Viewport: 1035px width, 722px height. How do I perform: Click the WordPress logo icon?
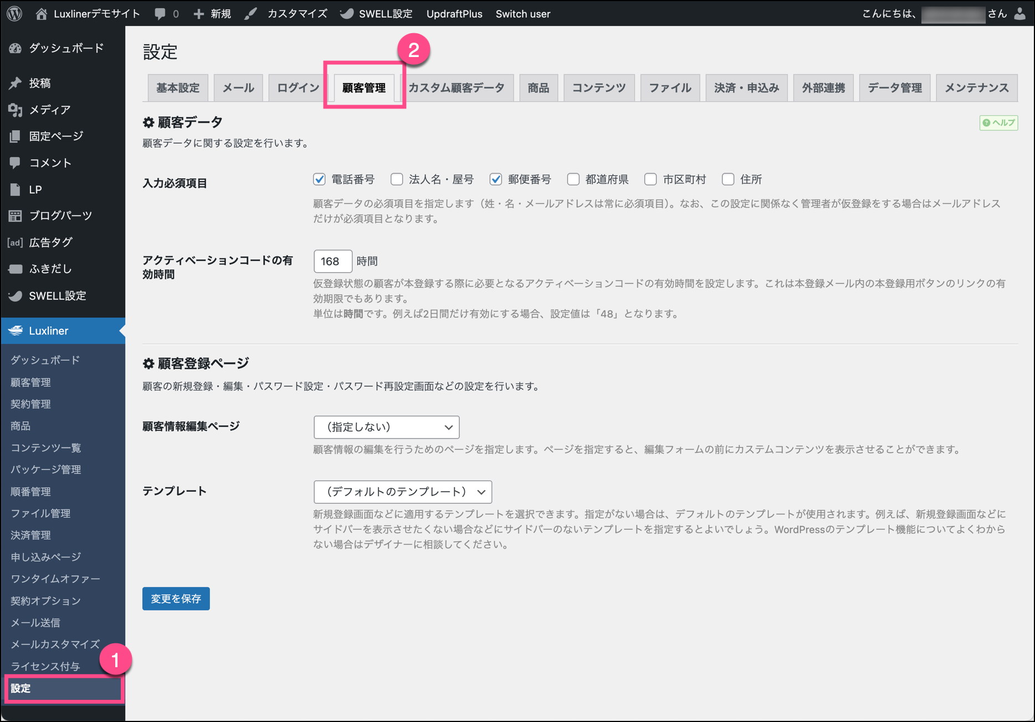coord(15,13)
